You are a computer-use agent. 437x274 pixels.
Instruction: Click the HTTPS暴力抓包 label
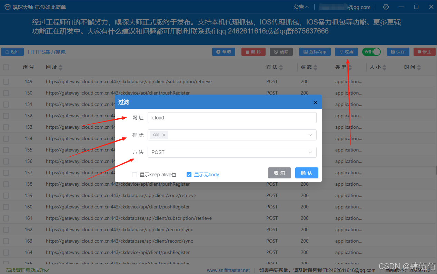47,52
